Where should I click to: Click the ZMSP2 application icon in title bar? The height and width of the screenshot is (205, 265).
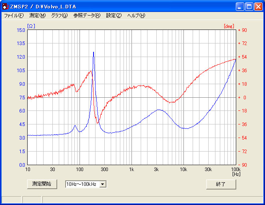click(x=5, y=6)
